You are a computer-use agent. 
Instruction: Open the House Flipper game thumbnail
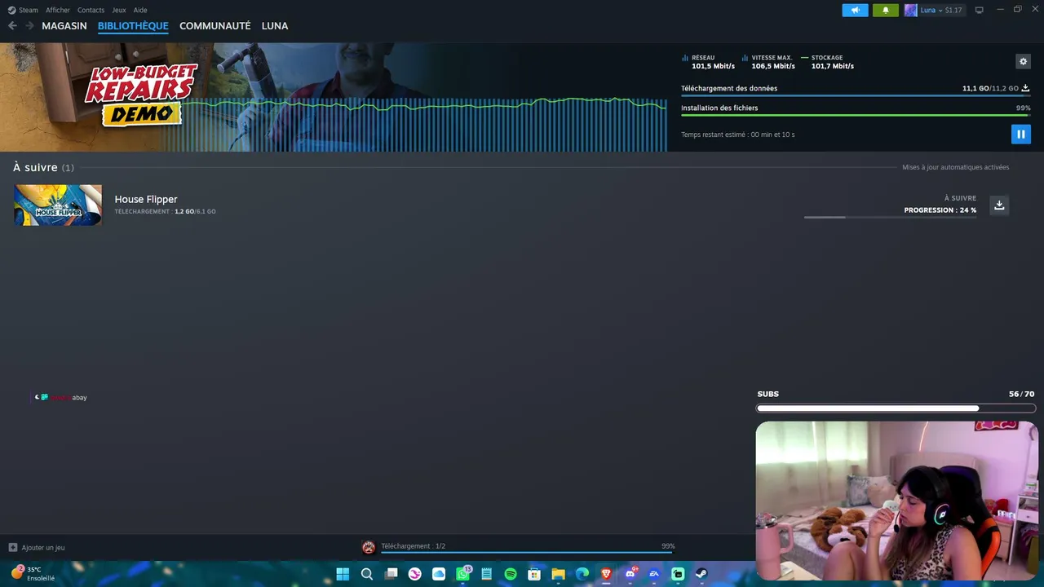point(58,205)
